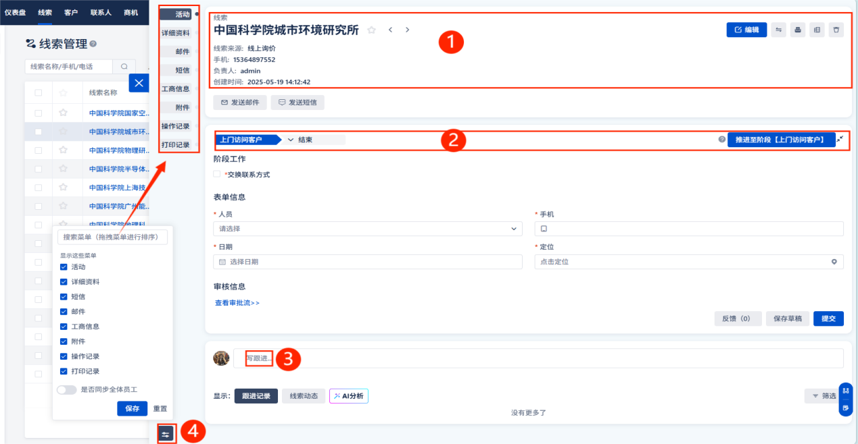The image size is (858, 444).
Task: Click the blue 提交 button
Action: 828,318
